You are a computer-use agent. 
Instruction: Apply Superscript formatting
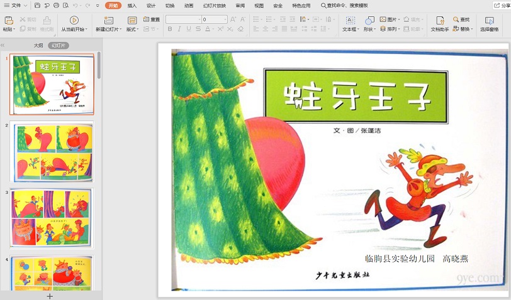click(220, 29)
